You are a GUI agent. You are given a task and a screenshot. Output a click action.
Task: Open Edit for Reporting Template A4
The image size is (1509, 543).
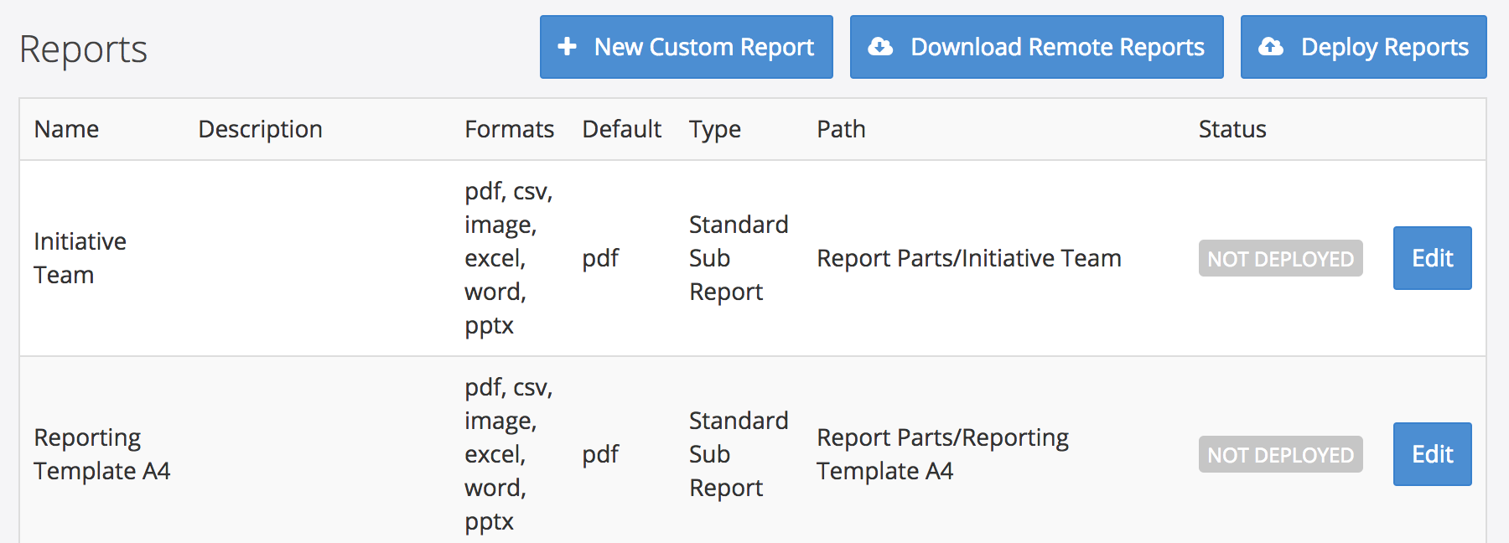pos(1432,454)
